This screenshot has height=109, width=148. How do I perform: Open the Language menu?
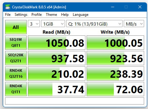(x=81, y=15)
